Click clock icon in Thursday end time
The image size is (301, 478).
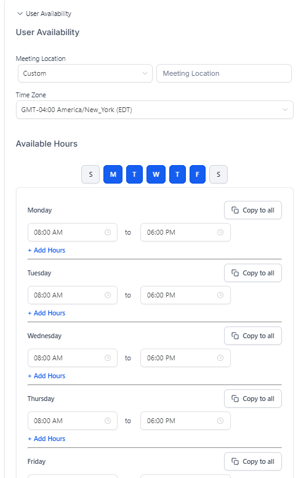[220, 421]
